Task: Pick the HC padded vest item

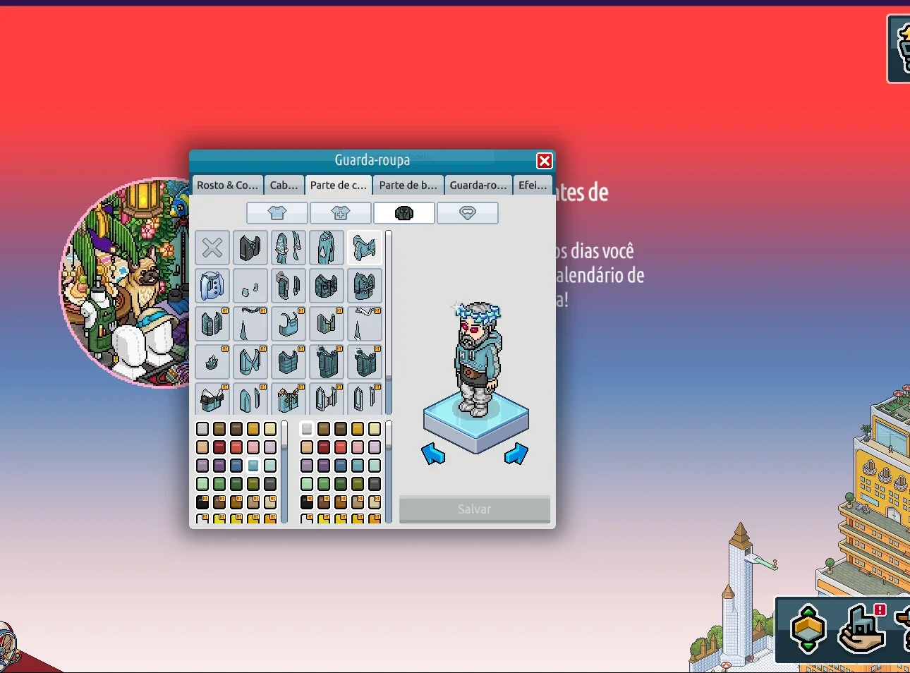Action: (x=289, y=362)
